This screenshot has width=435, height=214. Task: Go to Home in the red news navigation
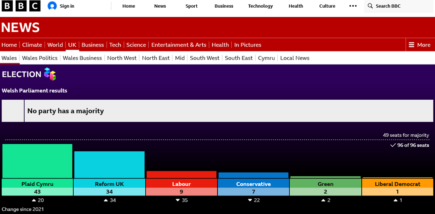(9, 45)
